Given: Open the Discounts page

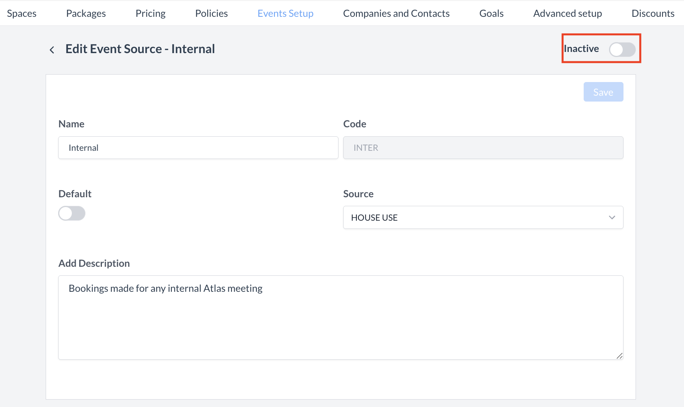Looking at the screenshot, I should pos(653,13).
